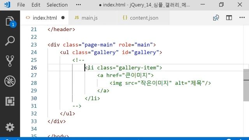The image size is (249, 140).
Task: Click the braces icon on content.json tab
Action: point(125,17)
